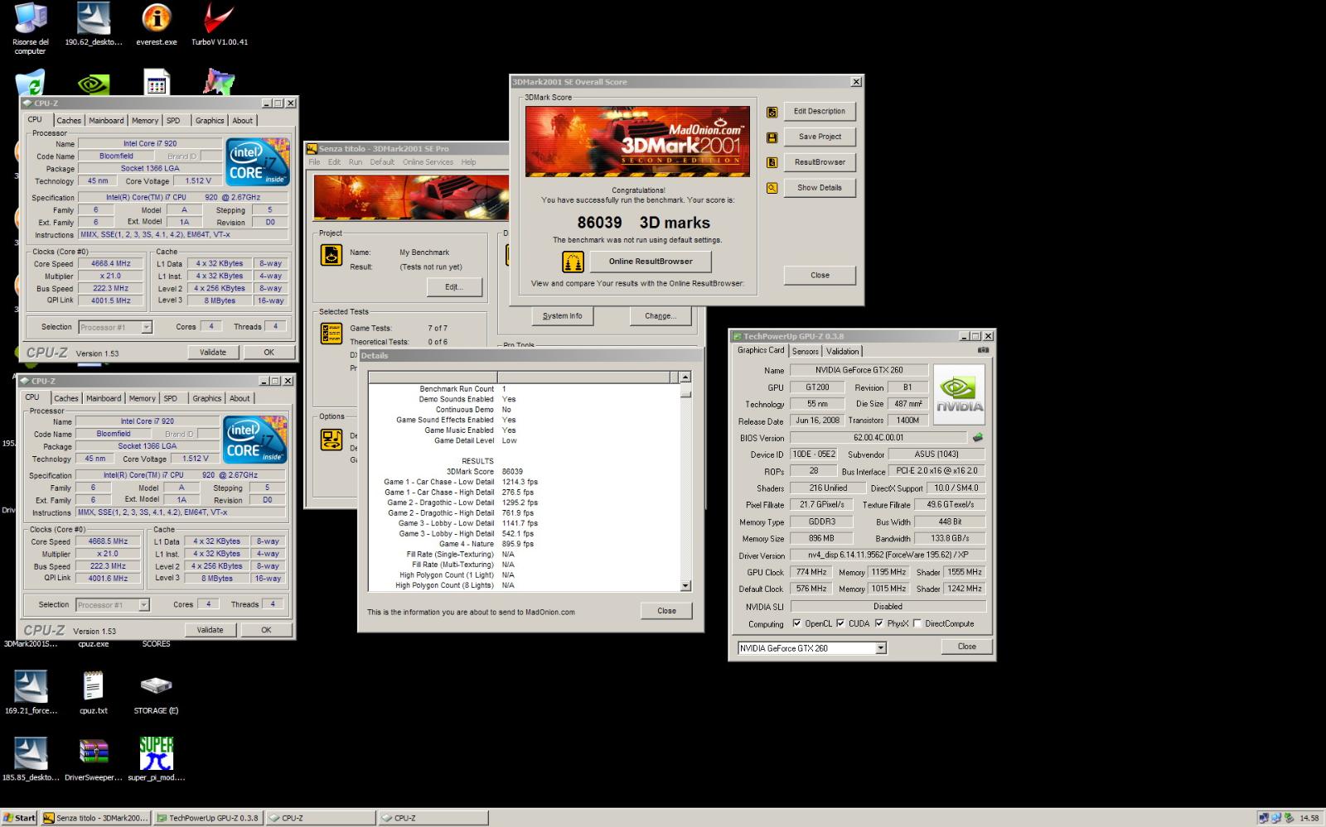Click the Selected Tests checklist icon

(x=331, y=333)
